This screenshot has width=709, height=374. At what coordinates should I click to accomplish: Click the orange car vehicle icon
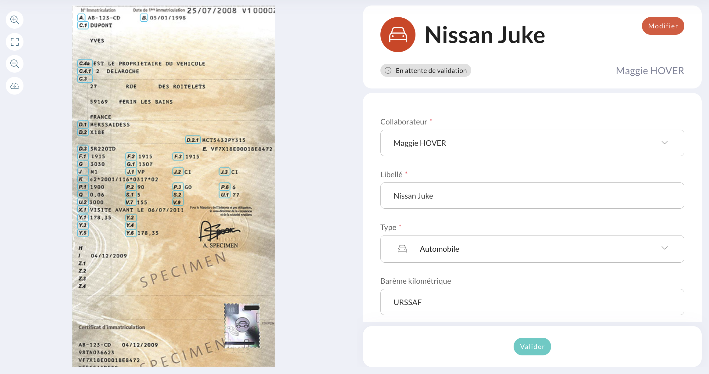coord(398,34)
